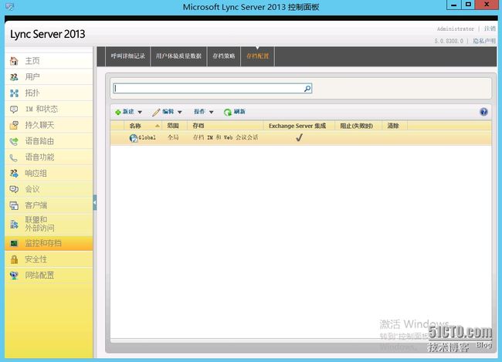Click the green 刷新 refresh icon
The height and width of the screenshot is (362, 502).
(x=227, y=112)
